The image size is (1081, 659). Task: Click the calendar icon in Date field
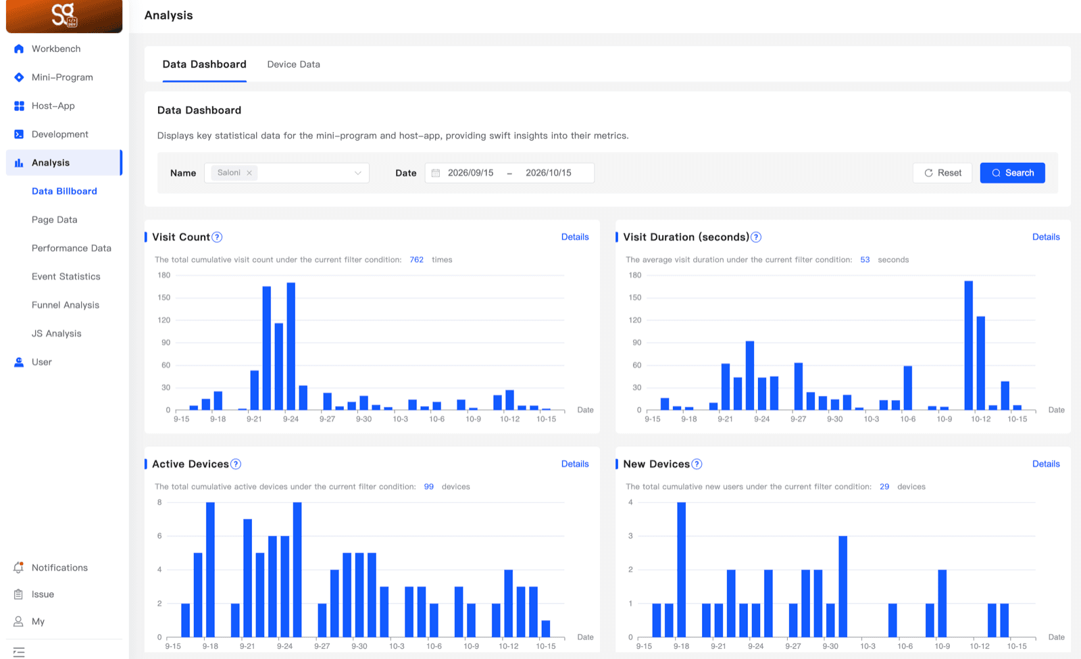click(436, 173)
